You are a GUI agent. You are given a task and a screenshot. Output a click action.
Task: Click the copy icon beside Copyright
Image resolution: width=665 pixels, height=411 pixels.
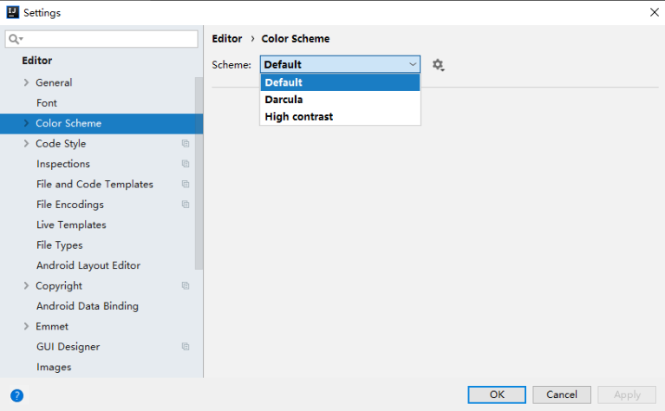tap(185, 286)
